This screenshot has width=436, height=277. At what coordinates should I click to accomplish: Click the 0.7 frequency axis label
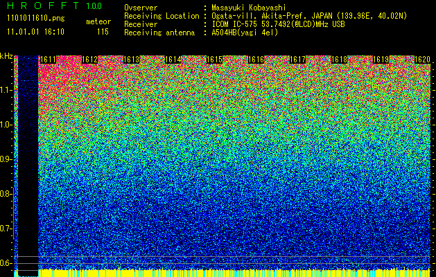[x=6, y=229]
